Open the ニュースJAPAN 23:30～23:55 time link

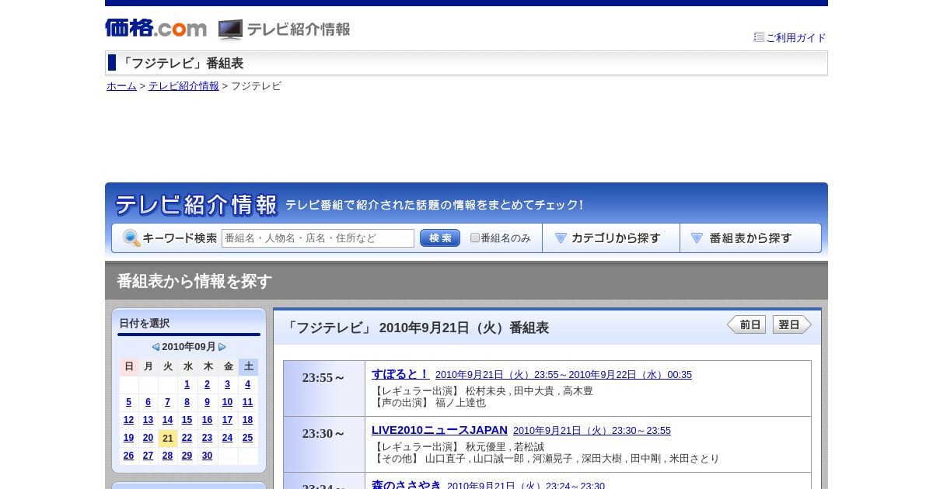point(592,431)
